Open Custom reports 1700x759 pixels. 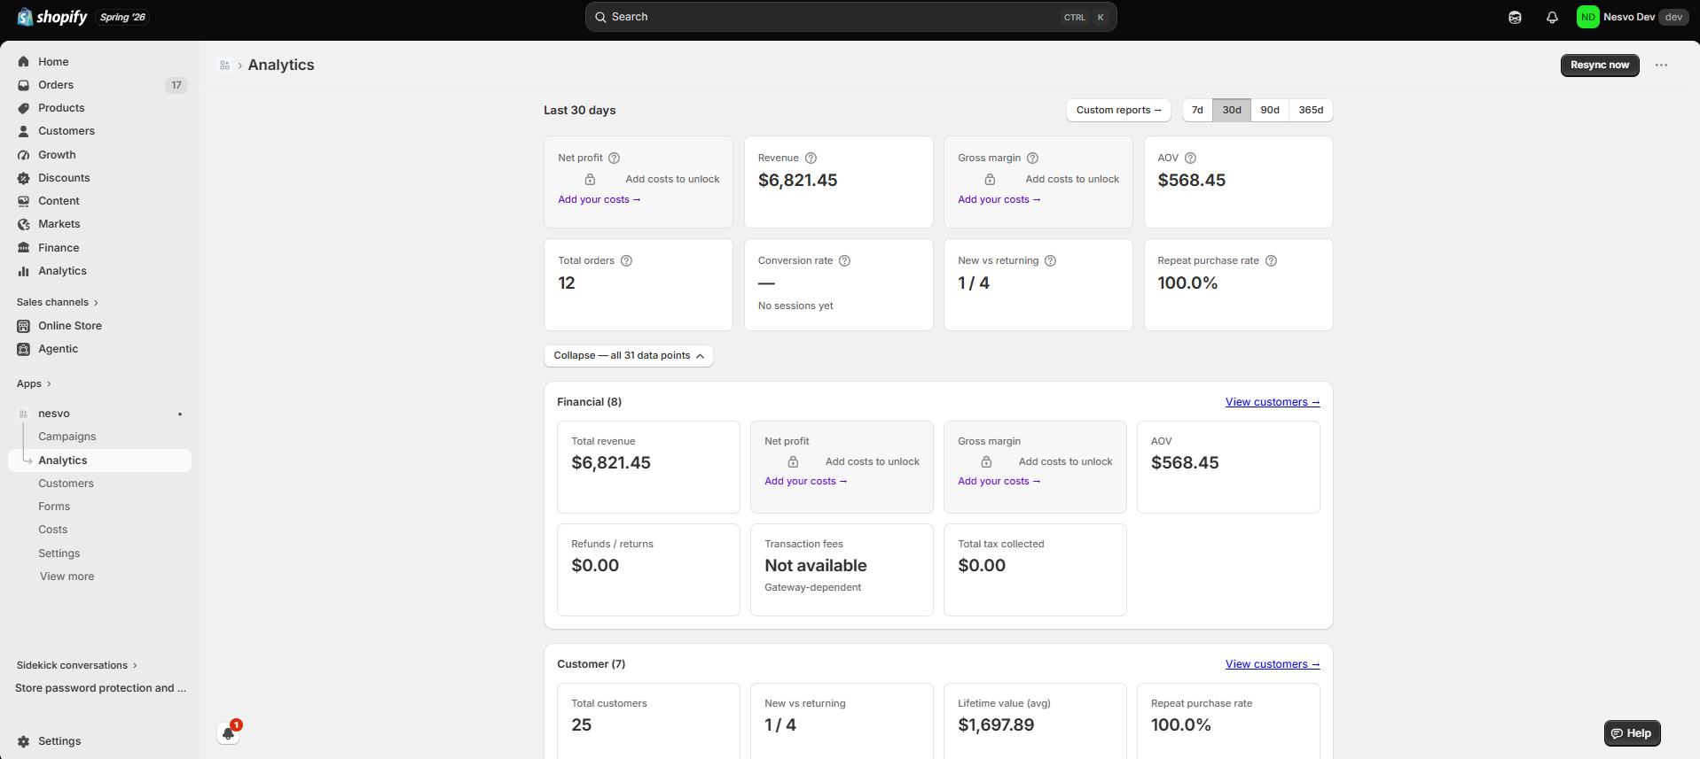pos(1118,110)
